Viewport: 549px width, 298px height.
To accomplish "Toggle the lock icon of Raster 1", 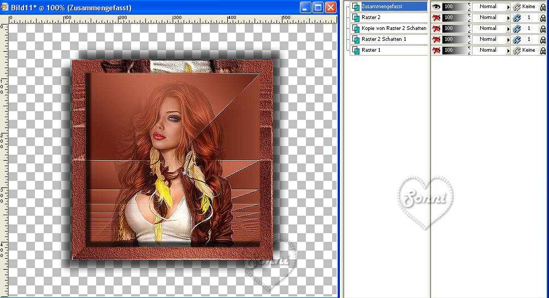I will 542,50.
